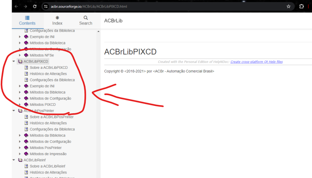312x178 pixels.
Task: Expand Métodos PosPrinter node
Action: (x=20, y=148)
